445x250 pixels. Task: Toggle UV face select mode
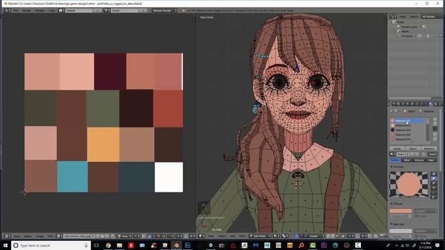click(159, 236)
